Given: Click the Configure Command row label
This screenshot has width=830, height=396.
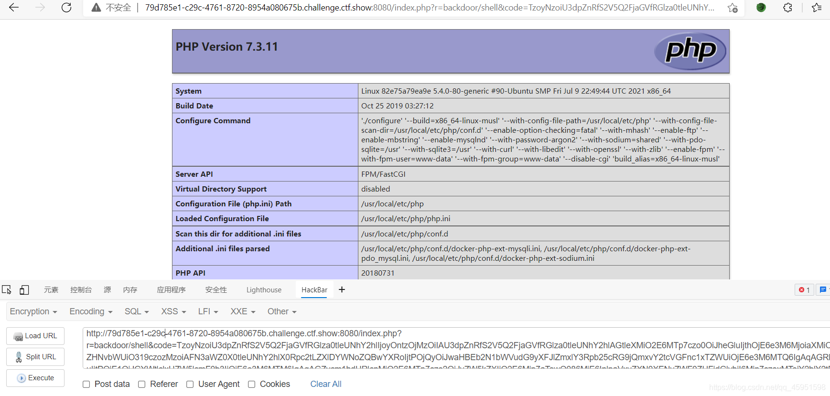Looking at the screenshot, I should click(213, 121).
